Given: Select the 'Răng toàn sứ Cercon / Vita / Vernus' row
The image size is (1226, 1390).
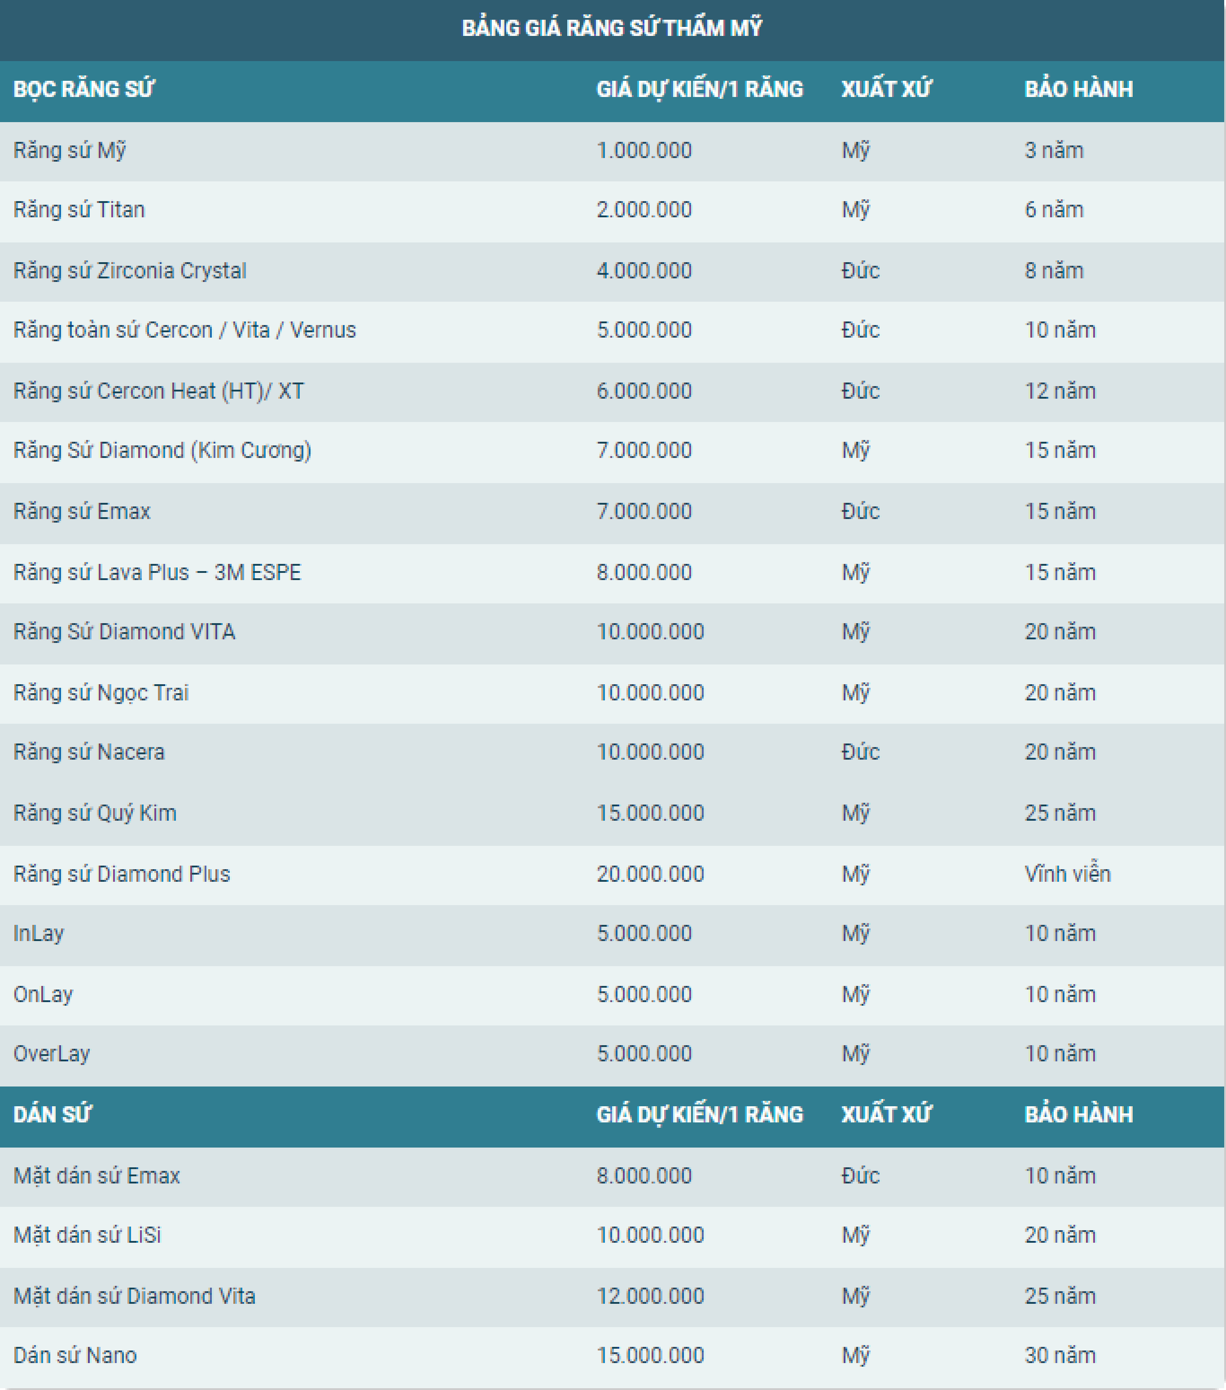Looking at the screenshot, I should coord(184,330).
